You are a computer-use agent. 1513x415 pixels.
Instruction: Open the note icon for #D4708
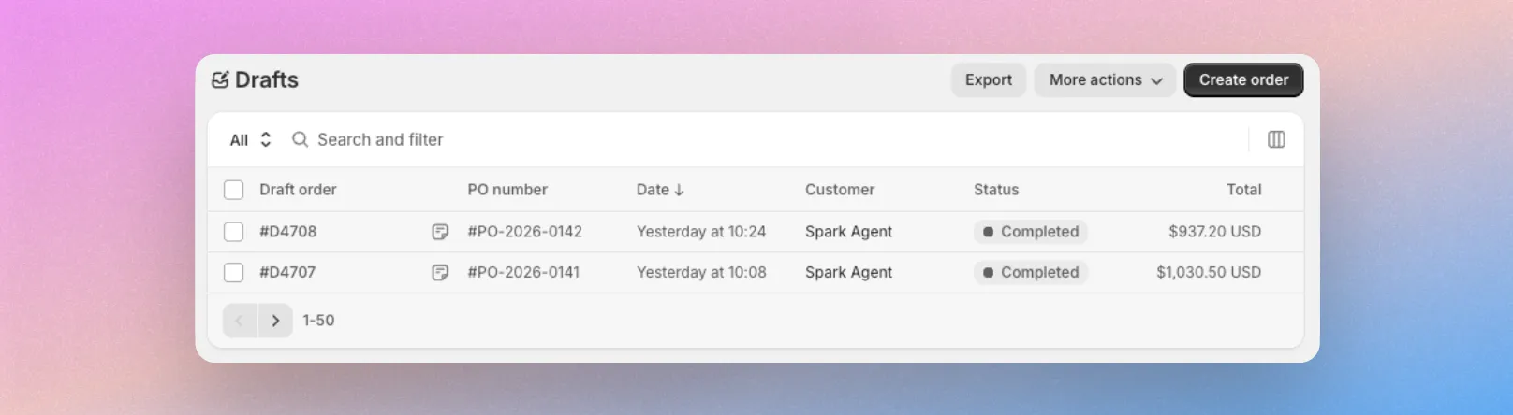(440, 232)
